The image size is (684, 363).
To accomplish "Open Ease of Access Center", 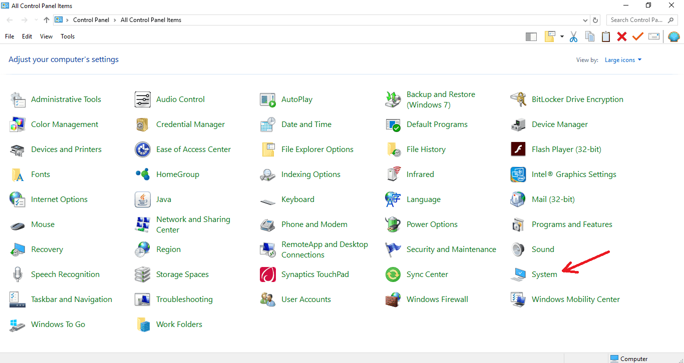I will coord(183,149).
